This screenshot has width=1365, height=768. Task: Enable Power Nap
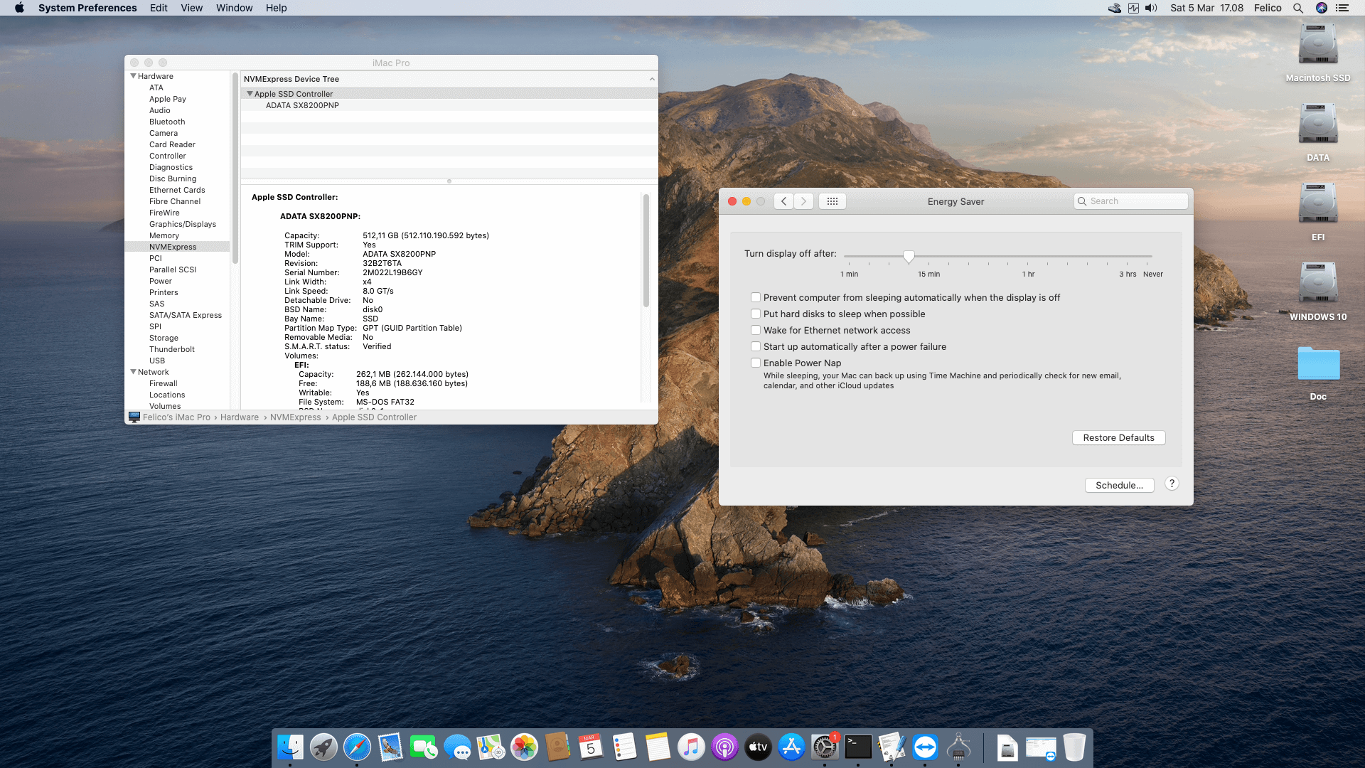756,363
